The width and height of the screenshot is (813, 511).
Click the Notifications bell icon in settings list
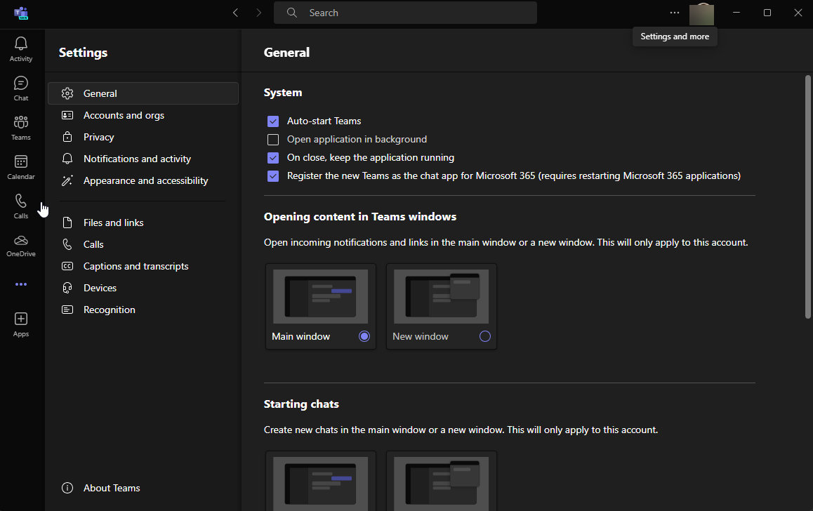coord(67,159)
